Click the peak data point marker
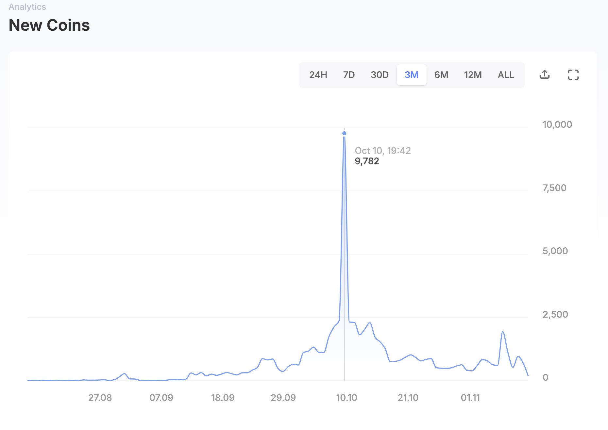Screen dimensions: 608x430 pos(344,133)
